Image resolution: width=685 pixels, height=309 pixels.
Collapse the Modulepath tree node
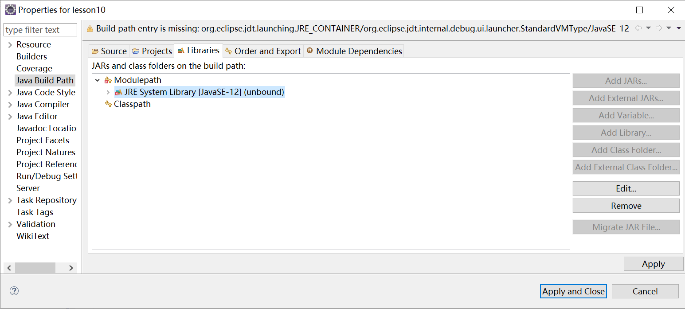click(x=98, y=80)
